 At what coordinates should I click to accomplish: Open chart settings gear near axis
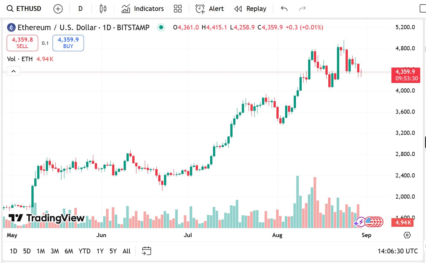(x=407, y=235)
